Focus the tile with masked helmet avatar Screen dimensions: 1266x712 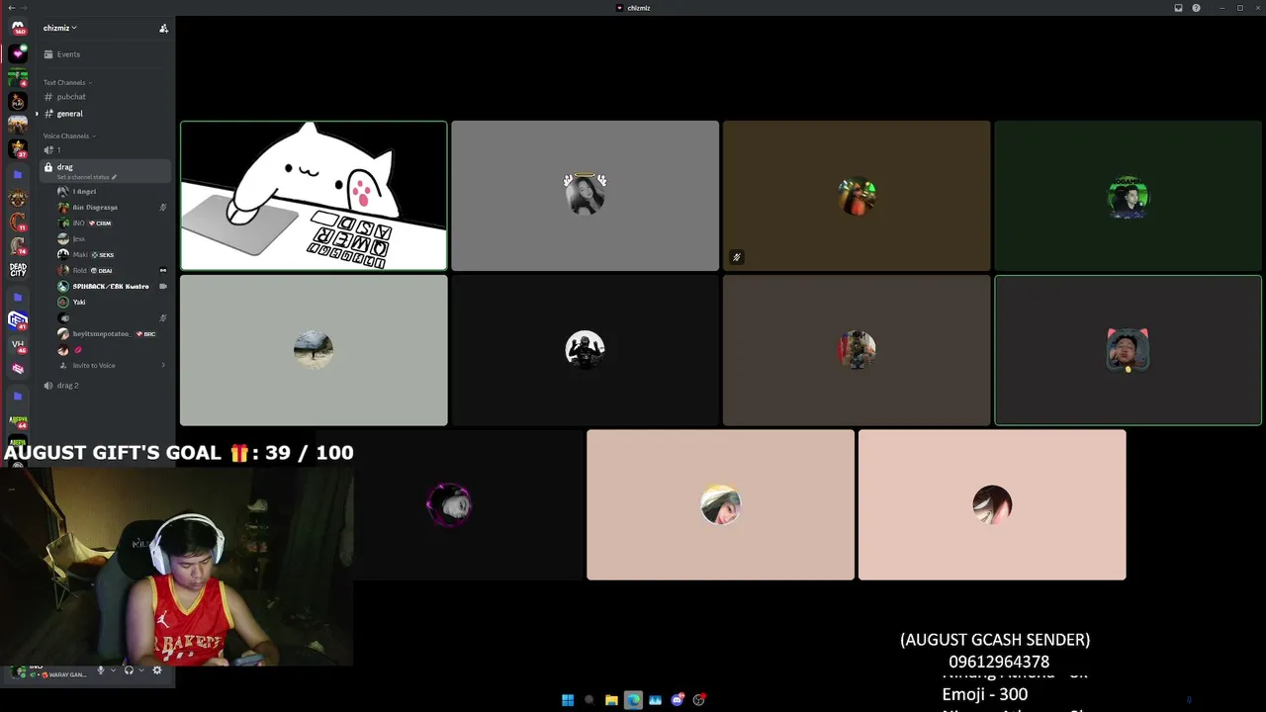point(585,350)
